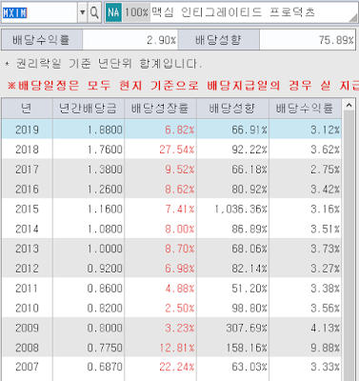Click the scrollbar up arrow
Image resolution: width=359 pixels, height=381 pixels.
pos(349,105)
